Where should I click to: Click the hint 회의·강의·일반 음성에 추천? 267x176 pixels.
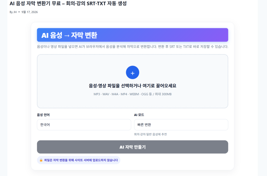click(x=151, y=134)
